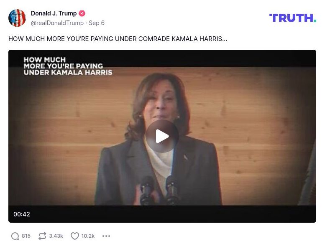325x249 pixels.
Task: Click the post text about Comrade Kamala Harris
Action: pos(118,39)
